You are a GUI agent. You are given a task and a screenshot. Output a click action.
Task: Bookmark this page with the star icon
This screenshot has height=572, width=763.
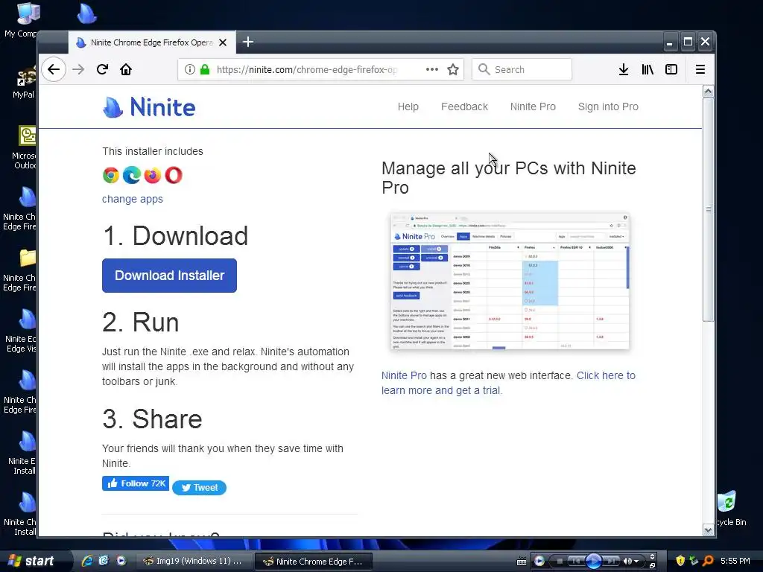point(453,69)
